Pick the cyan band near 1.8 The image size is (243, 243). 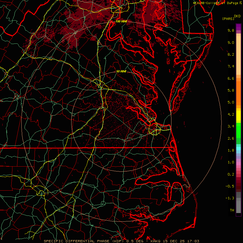click(238, 148)
